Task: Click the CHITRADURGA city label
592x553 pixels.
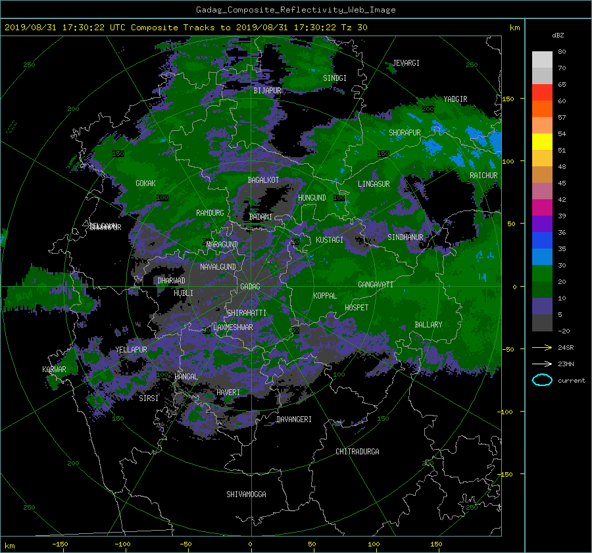Action: point(357,452)
